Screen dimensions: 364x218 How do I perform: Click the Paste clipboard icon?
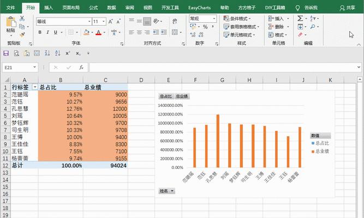11,22
